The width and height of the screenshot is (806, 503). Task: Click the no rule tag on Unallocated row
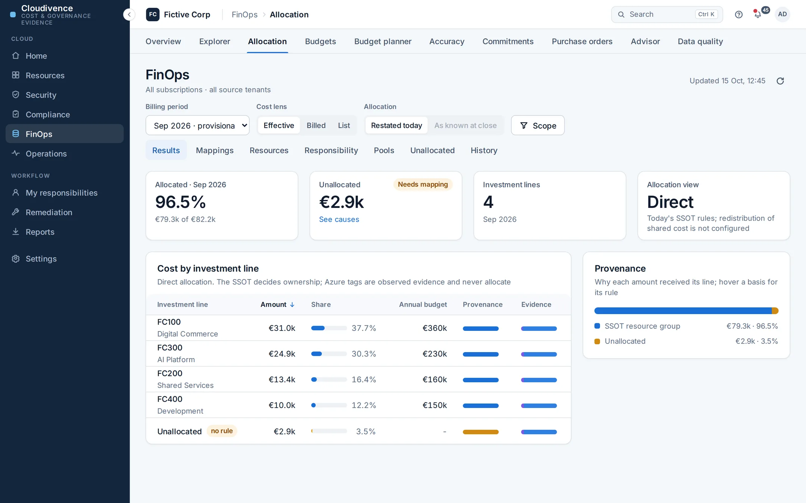tap(222, 431)
